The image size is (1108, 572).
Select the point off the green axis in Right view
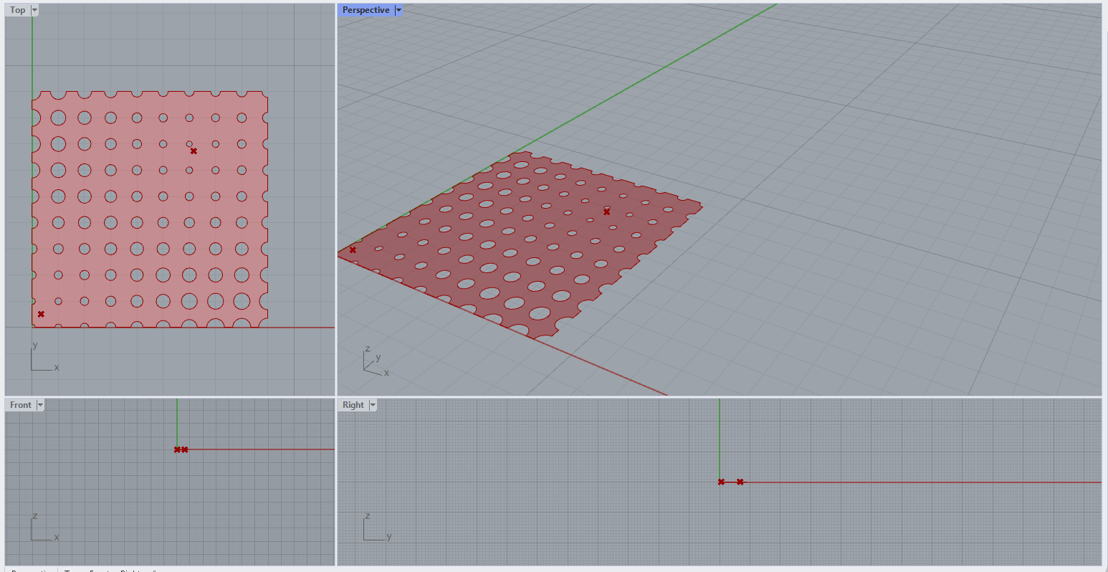tap(740, 482)
